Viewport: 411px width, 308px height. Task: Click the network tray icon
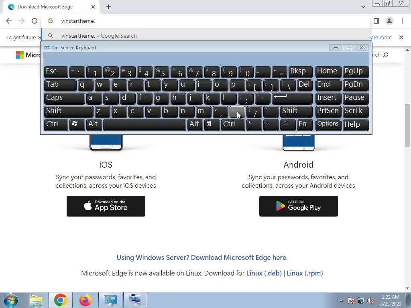click(x=361, y=300)
